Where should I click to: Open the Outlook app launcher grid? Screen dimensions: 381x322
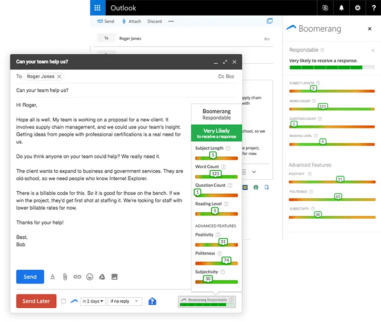click(98, 8)
